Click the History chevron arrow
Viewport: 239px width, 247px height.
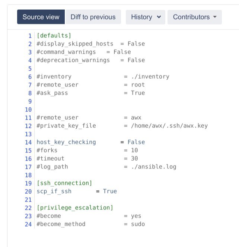159,17
